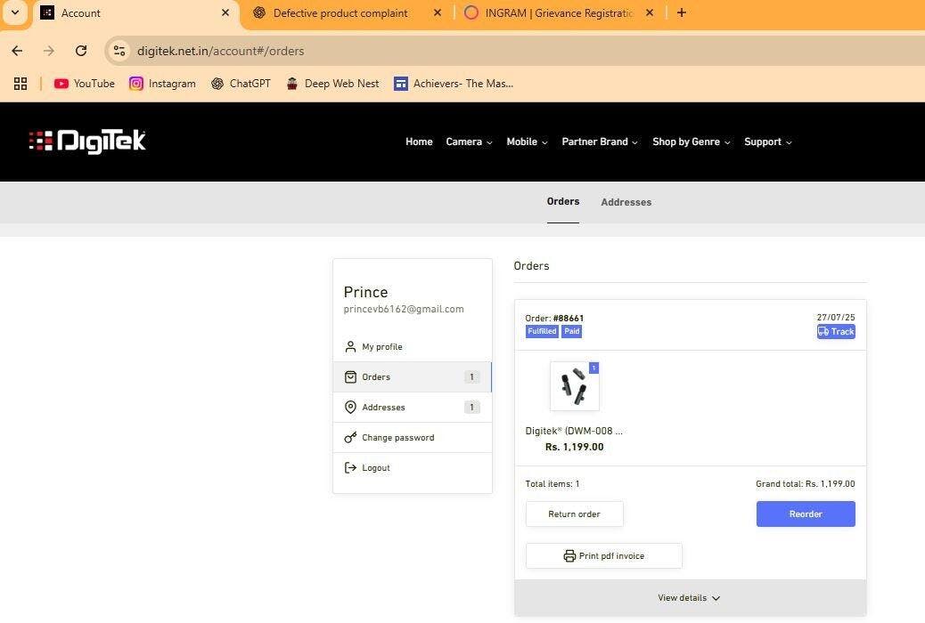925x623 pixels.
Task: Click the email princevb6162@gmail.com
Action: pyautogui.click(x=404, y=309)
